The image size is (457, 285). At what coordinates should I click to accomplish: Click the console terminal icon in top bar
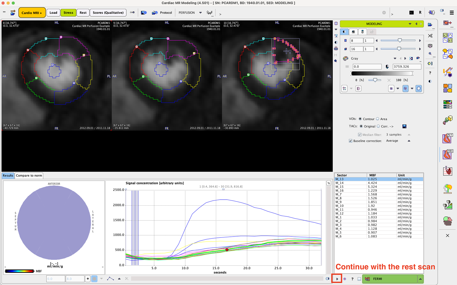click(412, 13)
